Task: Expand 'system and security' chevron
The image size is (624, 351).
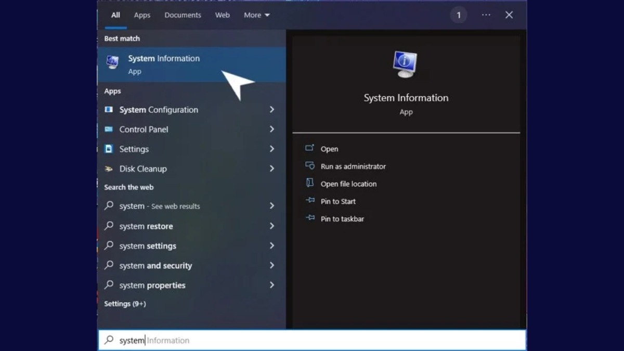Action: tap(271, 265)
